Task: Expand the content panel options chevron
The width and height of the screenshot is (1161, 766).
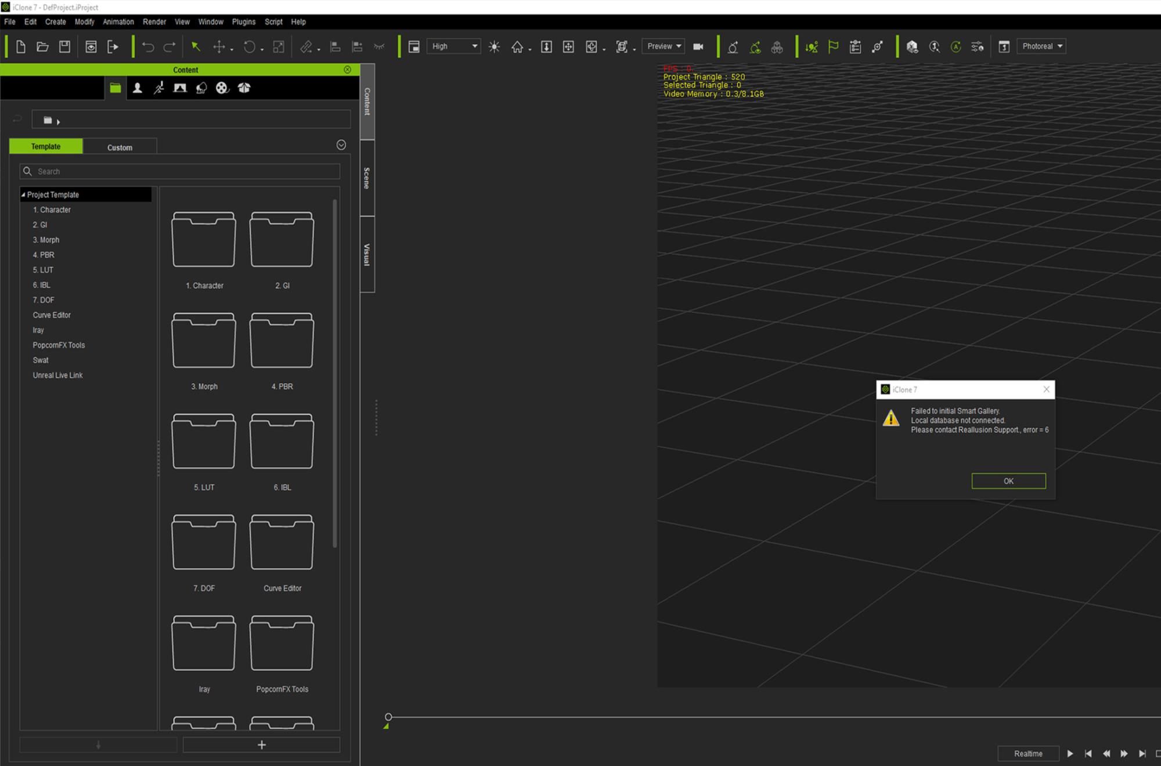Action: pyautogui.click(x=341, y=145)
